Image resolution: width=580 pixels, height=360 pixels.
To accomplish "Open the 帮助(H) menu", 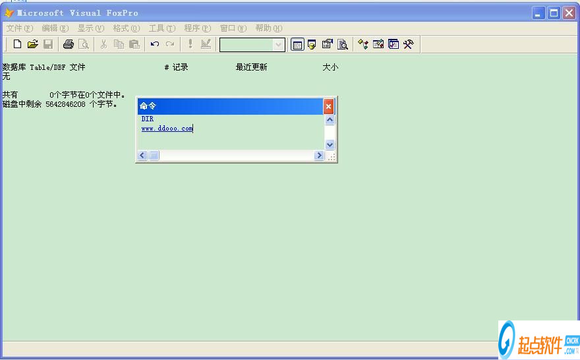I will pyautogui.click(x=268, y=28).
